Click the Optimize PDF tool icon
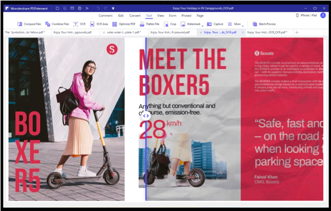This screenshot has height=211, width=331. [x=115, y=24]
